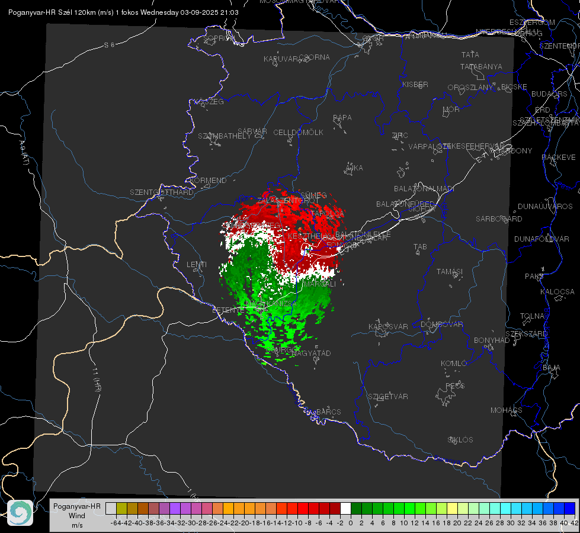Click the TAPOLCA label on the radar echo
Image resolution: width=580 pixels, height=533 pixels.
coord(327,213)
